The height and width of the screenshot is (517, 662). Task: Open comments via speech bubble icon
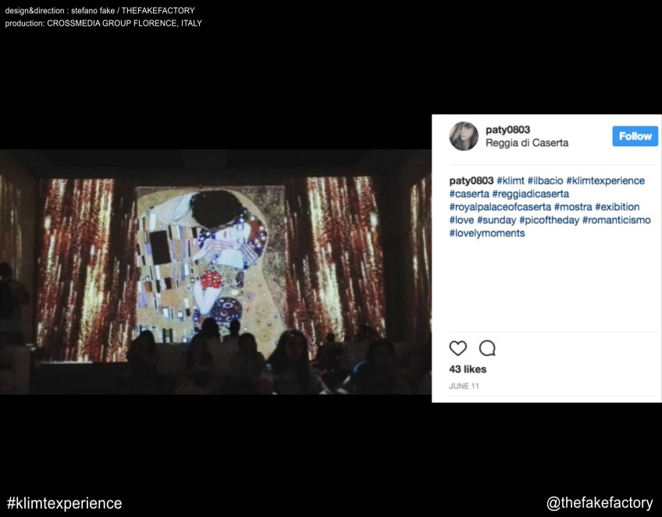(x=487, y=348)
